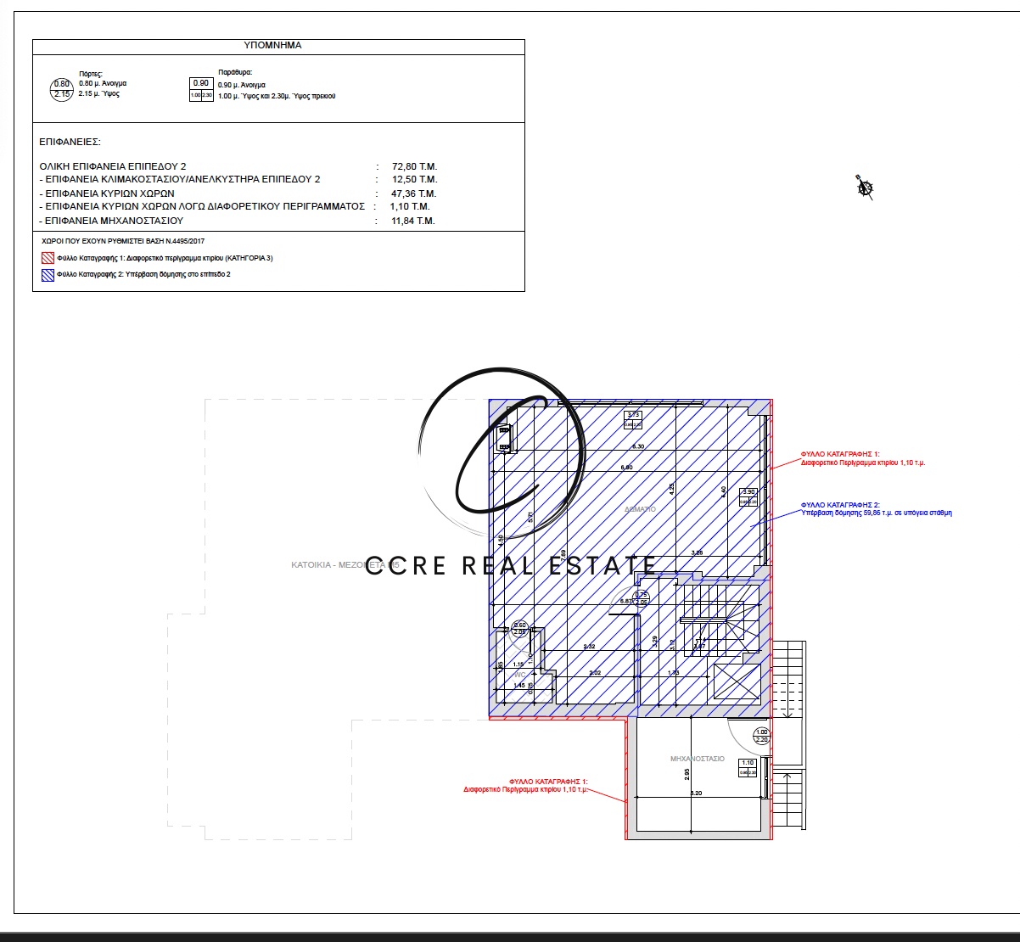Image resolution: width=1020 pixels, height=942 pixels.
Task: Select the Φύλλο Καταγραφής 2 legend text
Action: pos(143,275)
